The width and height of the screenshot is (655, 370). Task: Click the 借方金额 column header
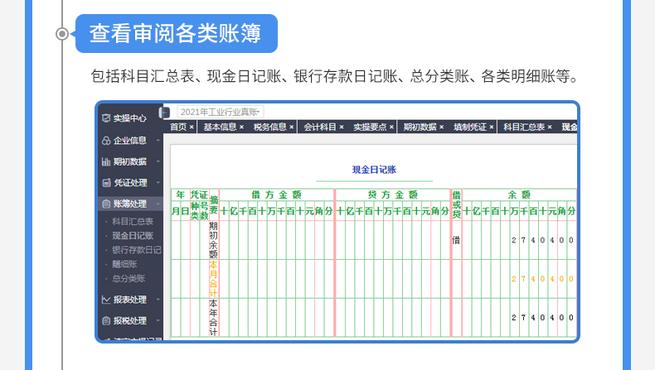tap(277, 195)
